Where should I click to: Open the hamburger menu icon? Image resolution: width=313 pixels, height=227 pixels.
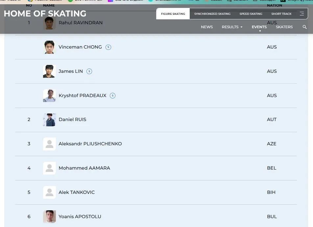click(302, 13)
